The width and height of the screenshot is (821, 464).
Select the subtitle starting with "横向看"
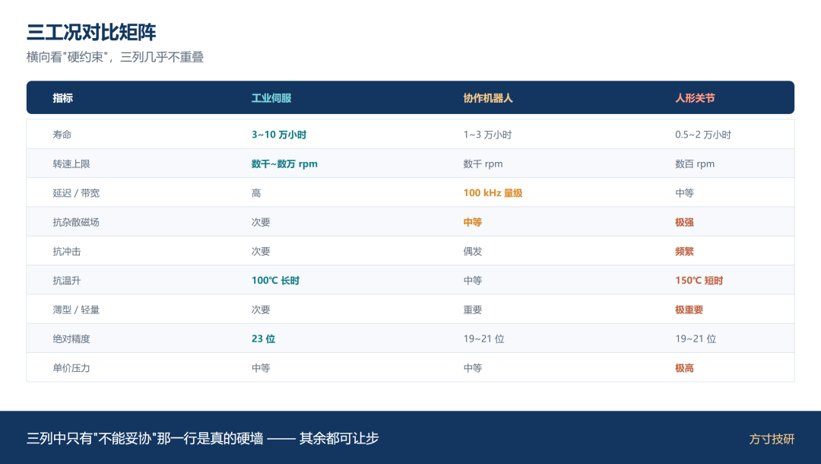[x=116, y=57]
